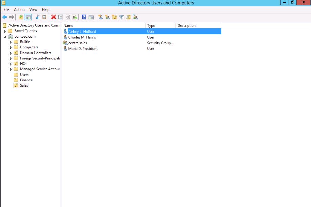Open filter options funnel icon

[x=121, y=17]
